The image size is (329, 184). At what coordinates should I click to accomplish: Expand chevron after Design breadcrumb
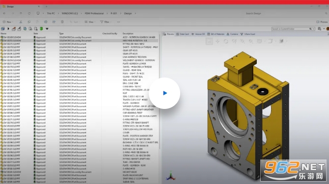136,13
